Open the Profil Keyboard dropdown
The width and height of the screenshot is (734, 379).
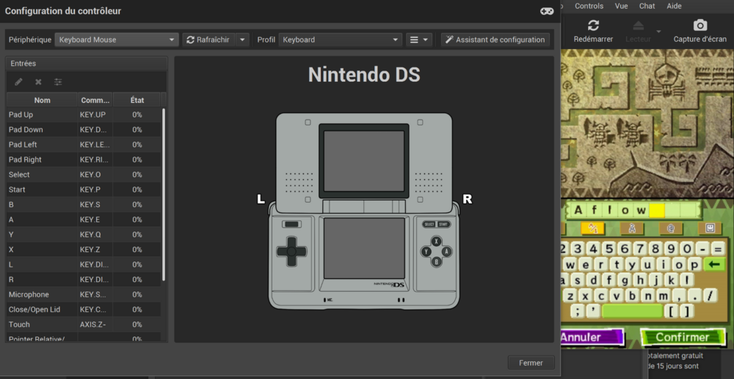coord(341,40)
